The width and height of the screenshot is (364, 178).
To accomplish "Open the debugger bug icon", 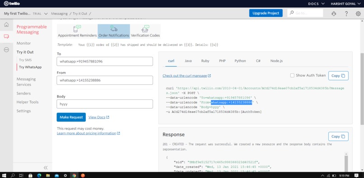I will (334, 13).
